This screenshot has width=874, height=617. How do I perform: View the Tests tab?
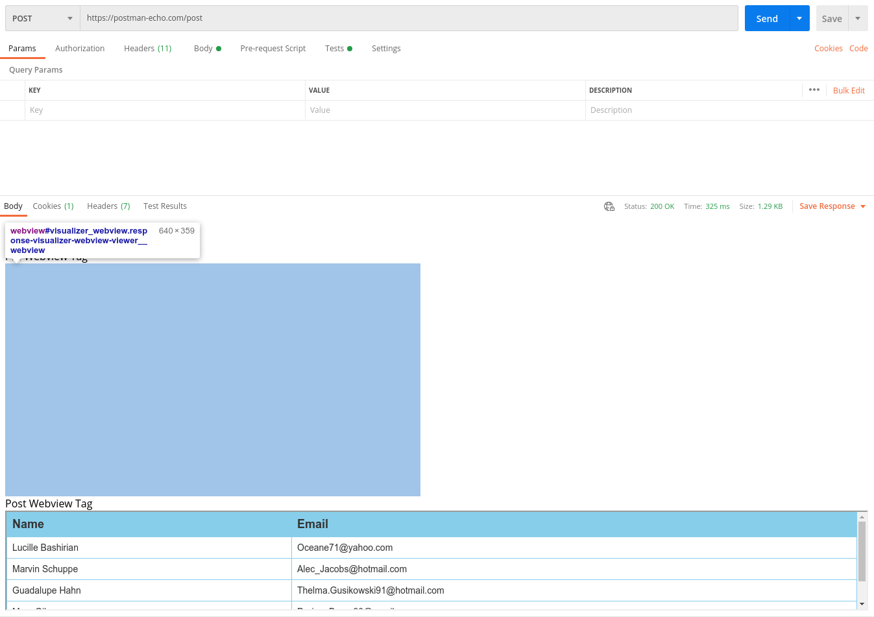[x=335, y=48]
